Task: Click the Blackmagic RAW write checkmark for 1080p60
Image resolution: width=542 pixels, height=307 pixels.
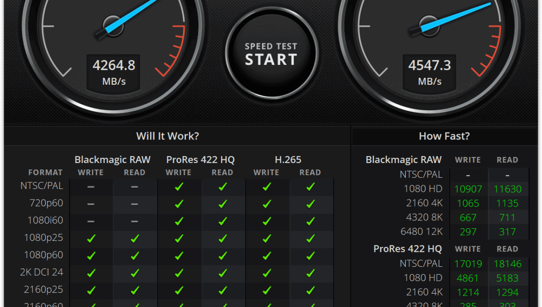Action: [91, 256]
